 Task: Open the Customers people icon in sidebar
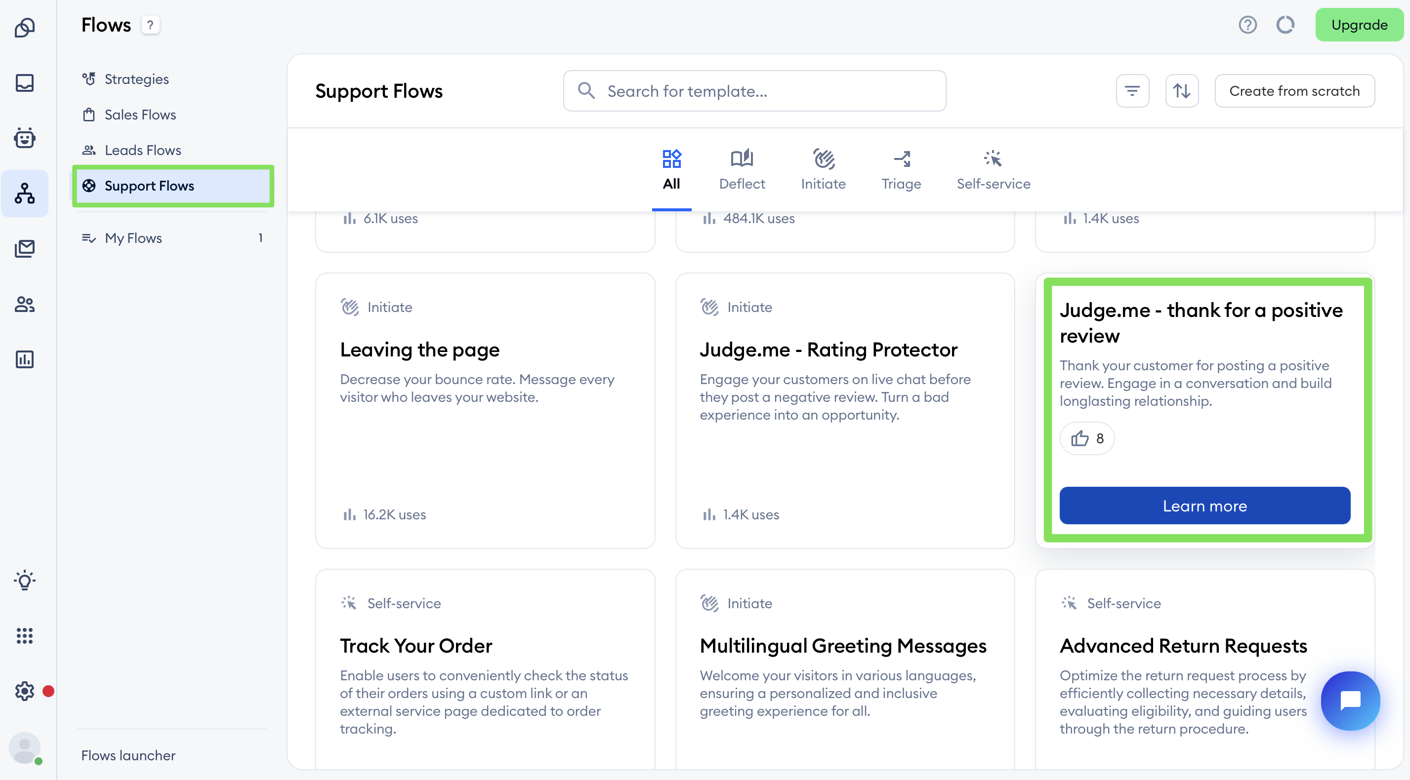[25, 304]
